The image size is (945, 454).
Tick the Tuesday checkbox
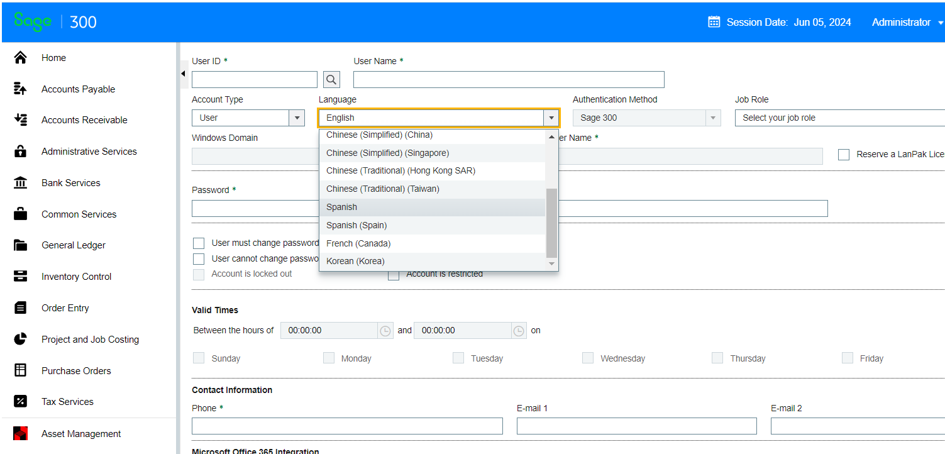tap(458, 358)
